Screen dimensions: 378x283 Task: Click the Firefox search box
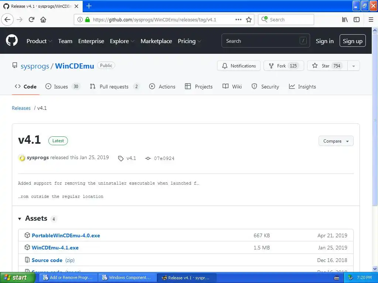pyautogui.click(x=286, y=20)
